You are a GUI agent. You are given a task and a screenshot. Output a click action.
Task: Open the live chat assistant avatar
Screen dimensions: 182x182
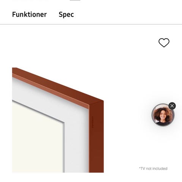click(163, 115)
